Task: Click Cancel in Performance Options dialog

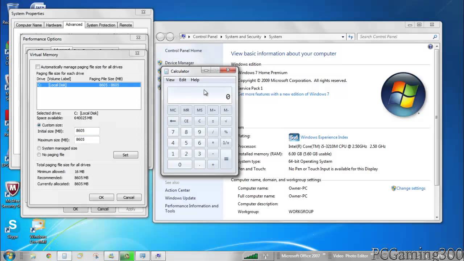Action: [103, 209]
